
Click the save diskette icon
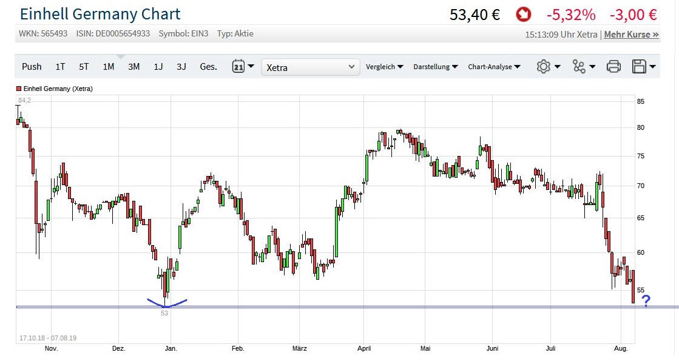638,67
